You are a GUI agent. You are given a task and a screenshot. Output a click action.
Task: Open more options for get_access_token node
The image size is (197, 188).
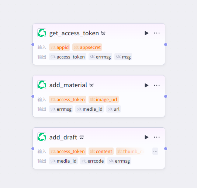pos(157,33)
